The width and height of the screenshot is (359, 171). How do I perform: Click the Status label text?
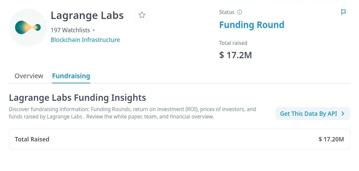[227, 12]
